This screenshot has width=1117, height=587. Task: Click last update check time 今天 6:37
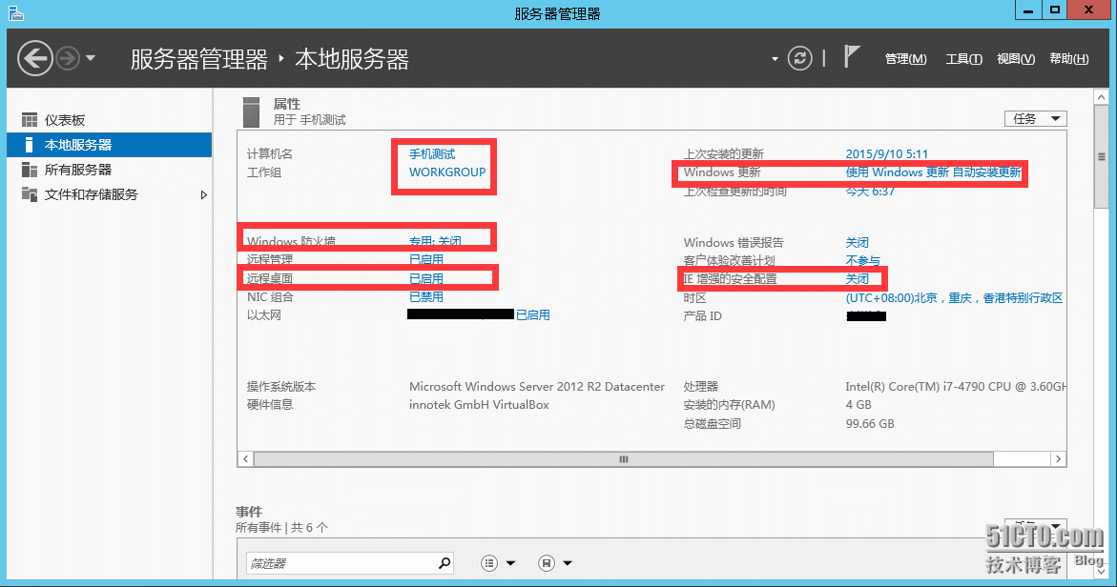(x=870, y=191)
